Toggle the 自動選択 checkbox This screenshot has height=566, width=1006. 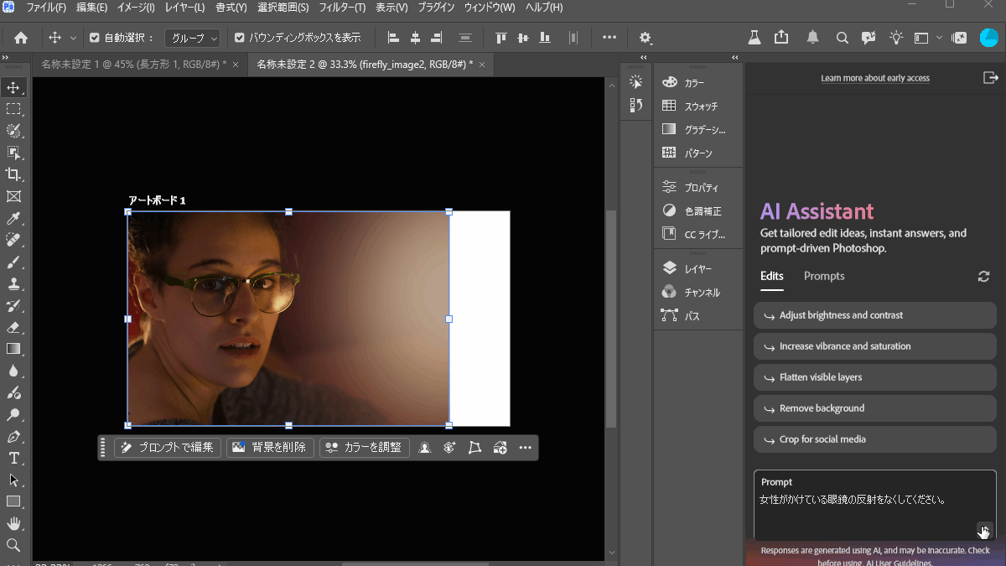pyautogui.click(x=94, y=38)
